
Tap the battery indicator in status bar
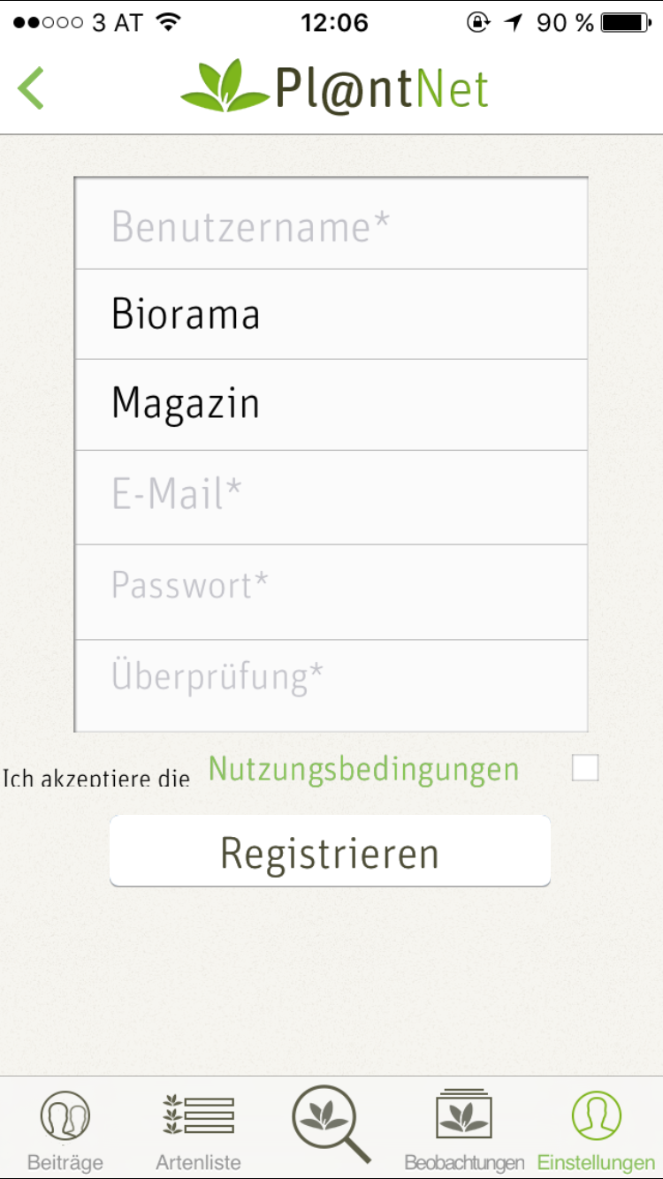(x=626, y=23)
